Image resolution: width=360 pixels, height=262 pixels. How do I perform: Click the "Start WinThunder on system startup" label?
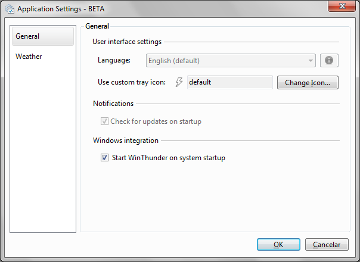click(169, 158)
